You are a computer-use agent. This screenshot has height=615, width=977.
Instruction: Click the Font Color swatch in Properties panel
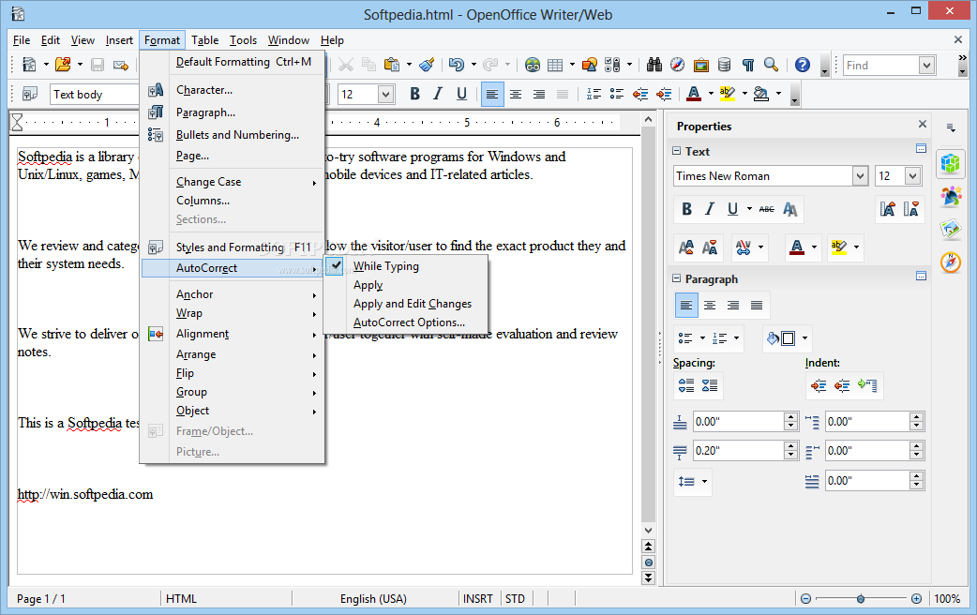(x=797, y=247)
